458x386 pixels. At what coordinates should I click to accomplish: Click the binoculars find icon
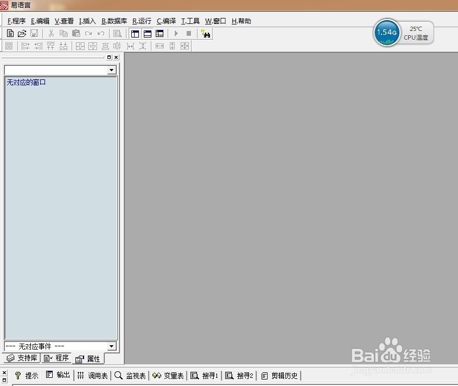(x=206, y=34)
